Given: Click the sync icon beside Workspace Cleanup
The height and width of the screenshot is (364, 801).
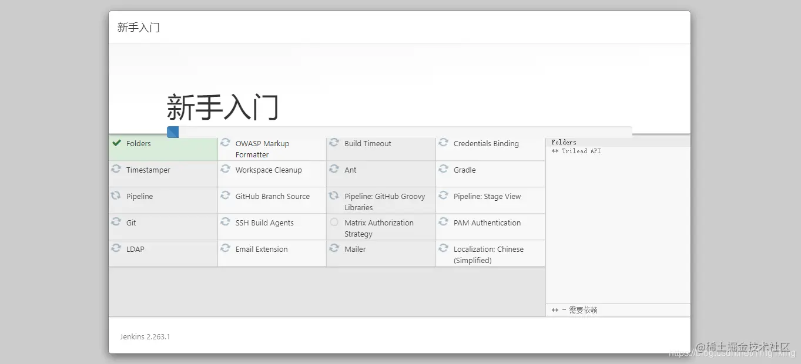Looking at the screenshot, I should pos(225,169).
